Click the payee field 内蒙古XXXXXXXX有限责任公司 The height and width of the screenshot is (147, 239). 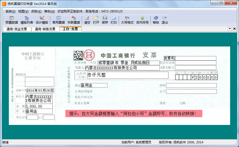coord(122,68)
